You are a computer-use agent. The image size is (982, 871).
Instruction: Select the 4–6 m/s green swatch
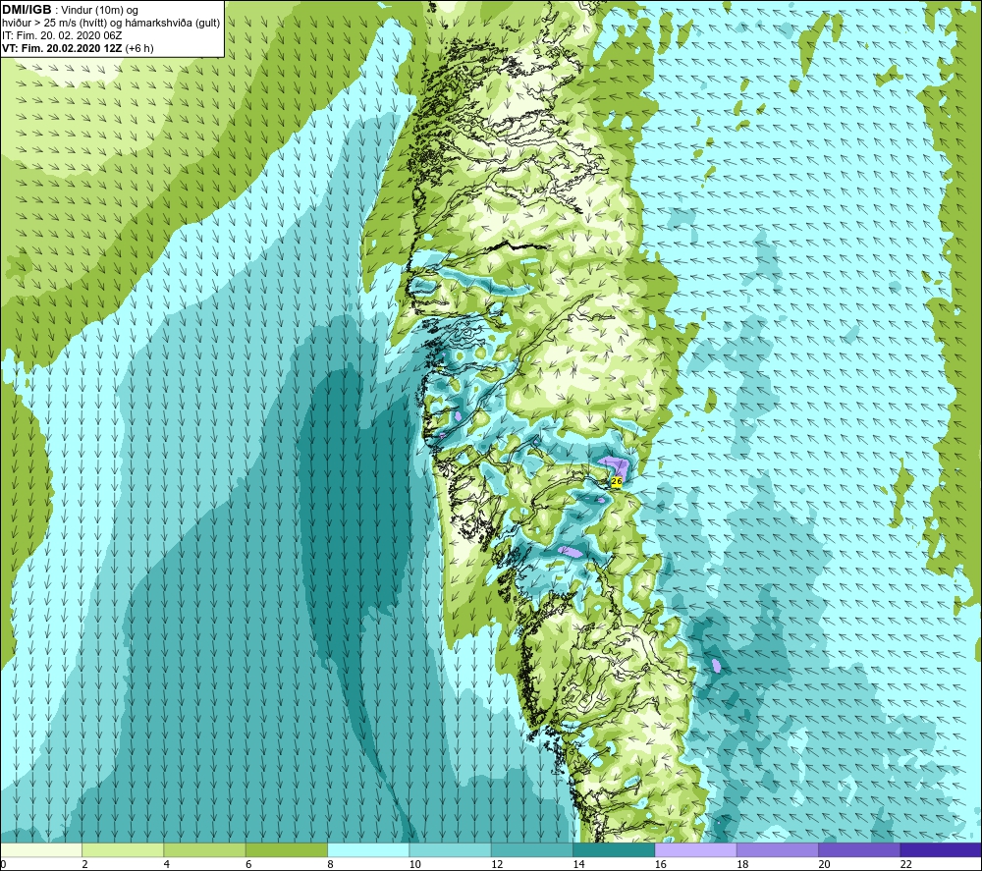click(205, 849)
